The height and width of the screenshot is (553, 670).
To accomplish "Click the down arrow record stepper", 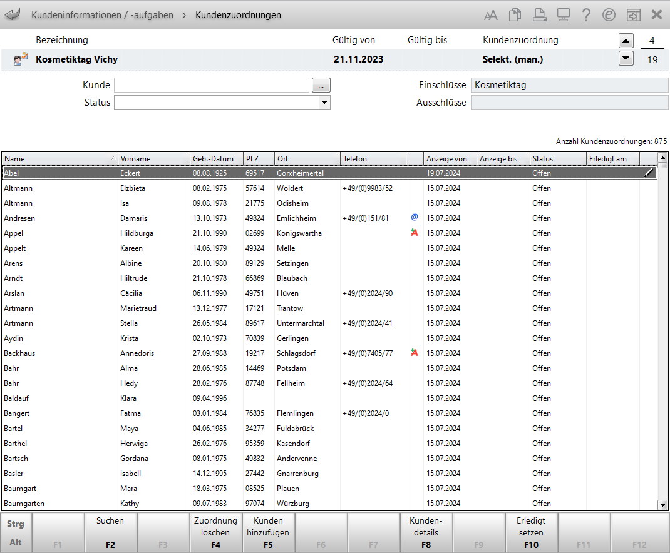I will (x=626, y=59).
